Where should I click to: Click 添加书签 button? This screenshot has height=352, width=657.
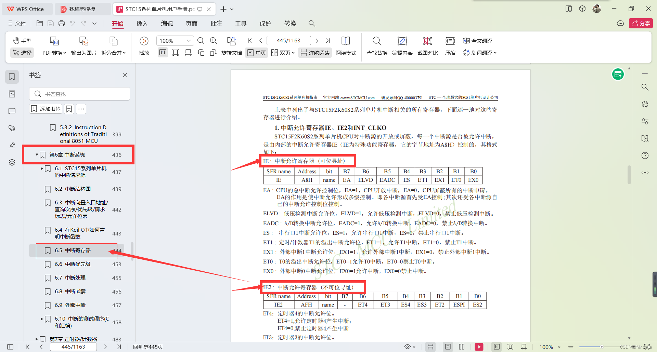coord(46,109)
